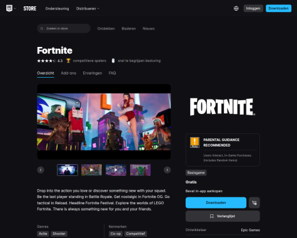Select the first highlighted media thumbnail
Viewport: 297px width, 238px height.
pyautogui.click(x=68, y=170)
